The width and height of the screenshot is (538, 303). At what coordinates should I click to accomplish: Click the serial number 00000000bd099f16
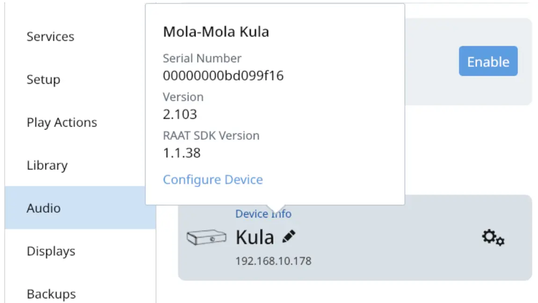pos(223,76)
